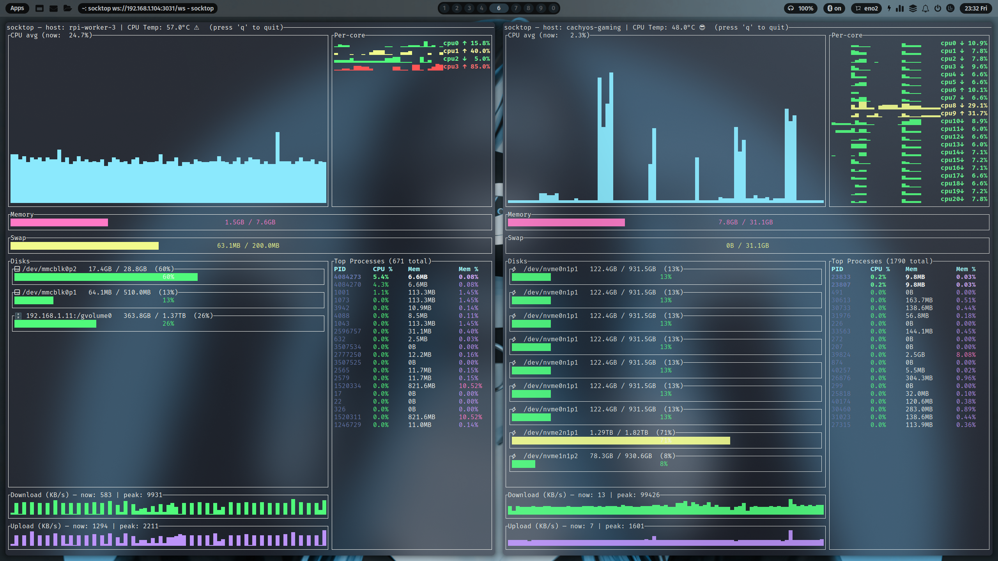
Task: Sort cachyos-gaming processes by Mem % header
Action: coord(966,269)
